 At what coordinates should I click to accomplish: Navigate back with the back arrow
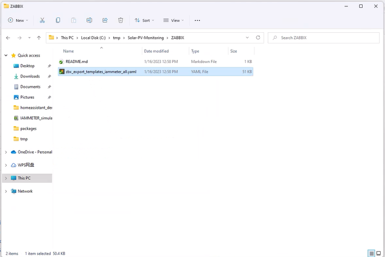(x=8, y=38)
